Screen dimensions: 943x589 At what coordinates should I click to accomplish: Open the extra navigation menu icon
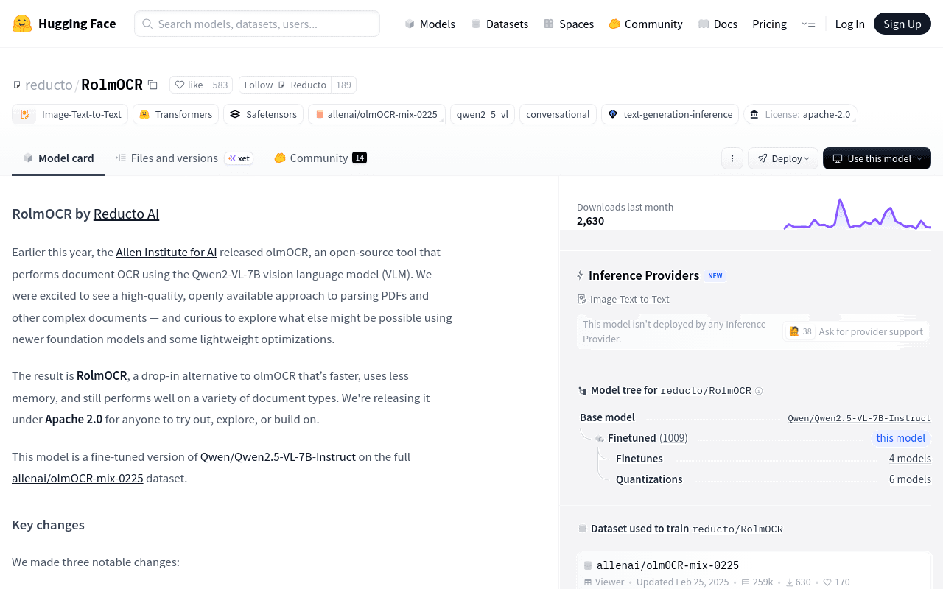pos(808,24)
